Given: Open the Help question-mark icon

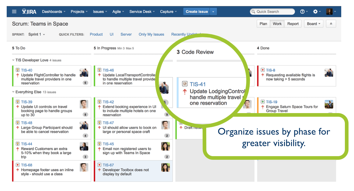Looking at the screenshot, I should (x=302, y=11).
